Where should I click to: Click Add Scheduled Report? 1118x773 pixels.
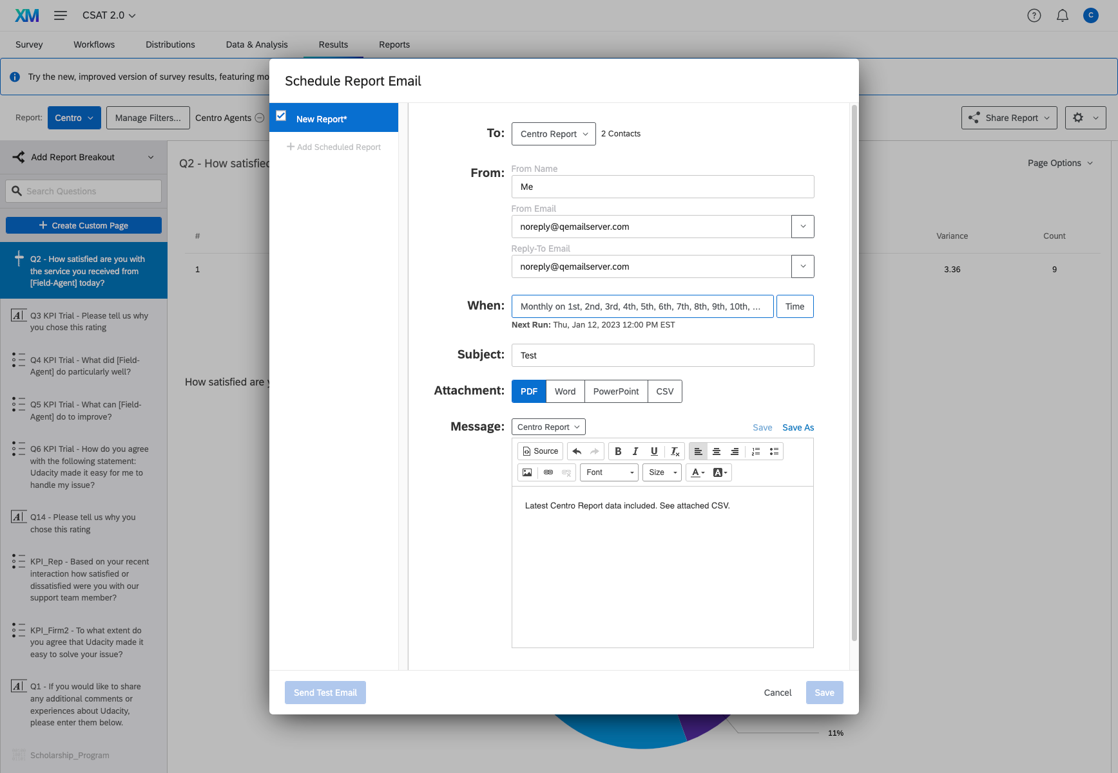click(x=334, y=147)
